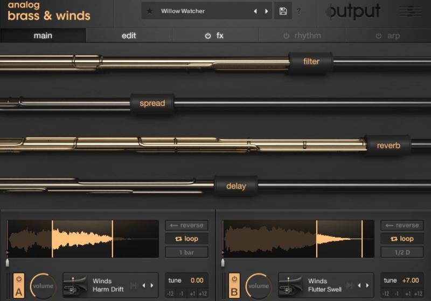The image size is (431, 301).
Task: Click layer B tune value +7.00
Action: point(411,281)
